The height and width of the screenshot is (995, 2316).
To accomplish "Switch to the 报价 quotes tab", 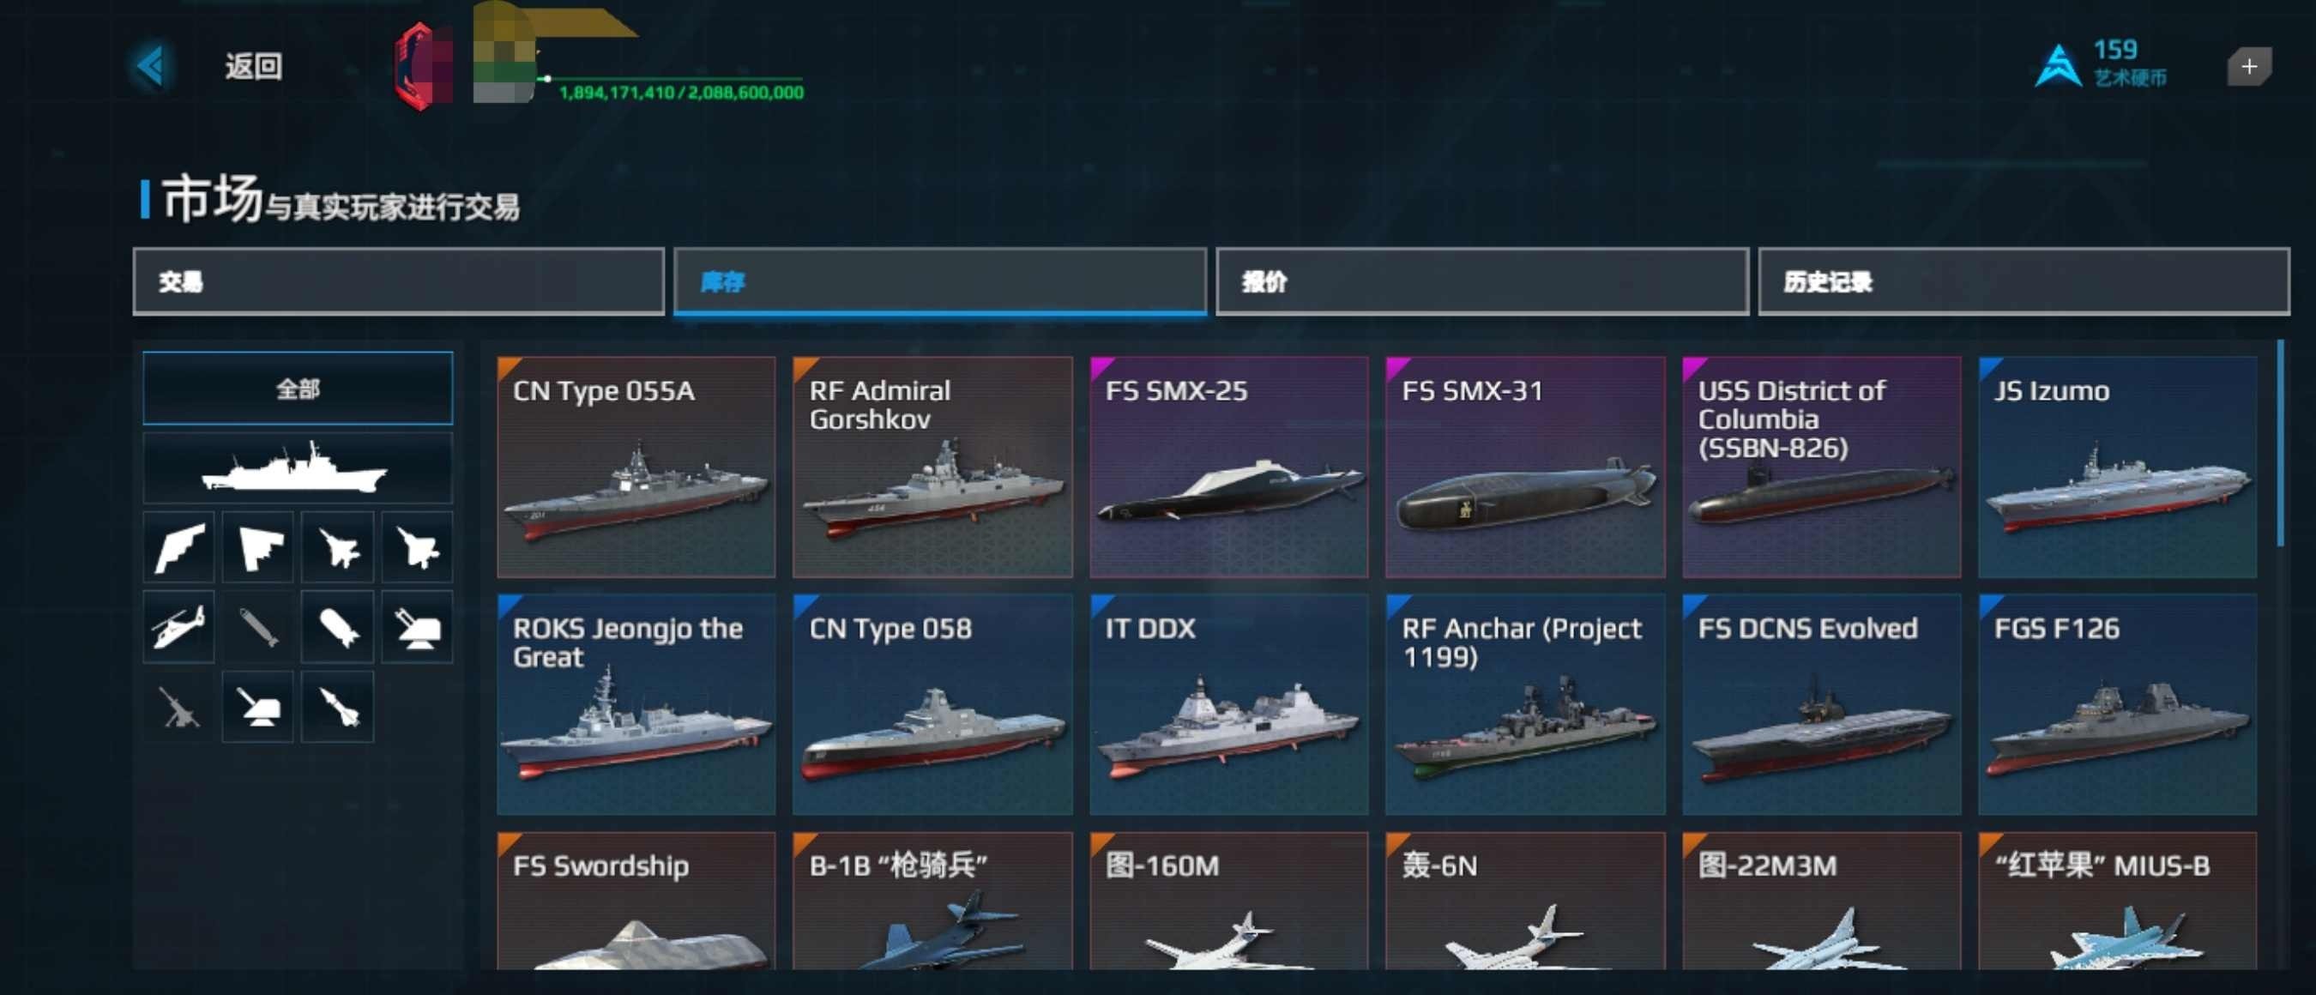I will [x=1481, y=281].
